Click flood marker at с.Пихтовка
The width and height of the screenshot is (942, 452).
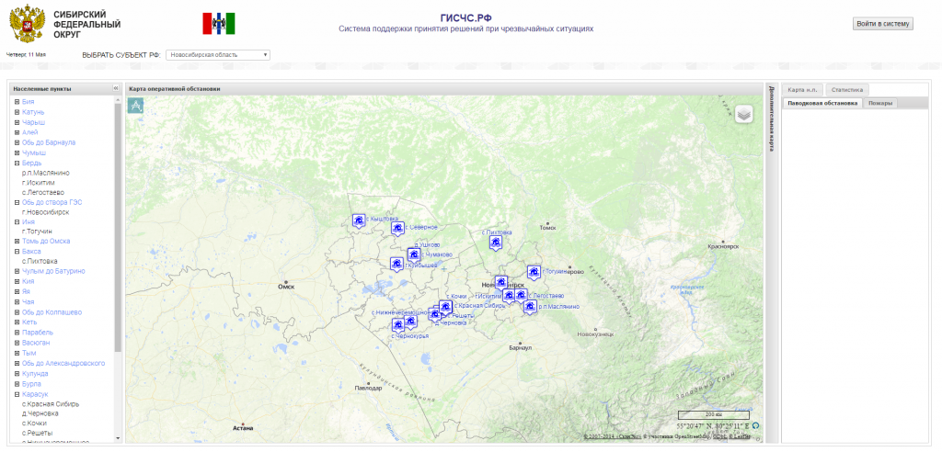(495, 243)
